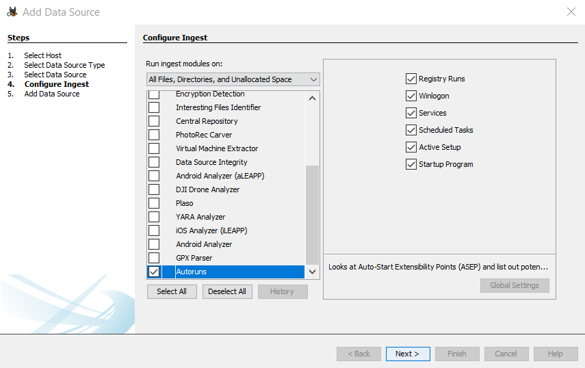Click the module list scrollbar thumb
The width and height of the screenshot is (585, 368).
(x=312, y=215)
